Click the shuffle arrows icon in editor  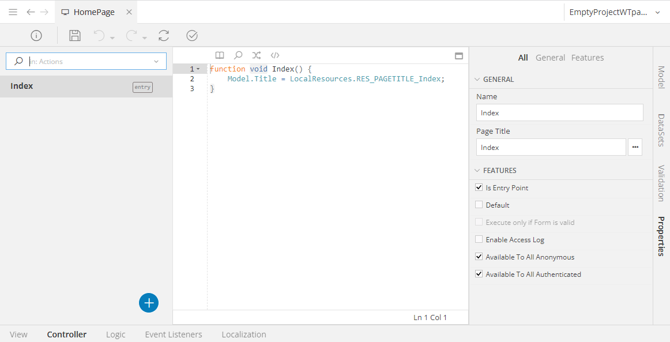point(257,55)
